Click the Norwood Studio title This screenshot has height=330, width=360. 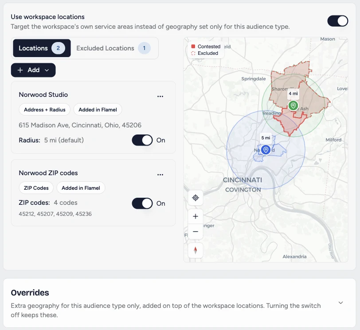pos(43,95)
